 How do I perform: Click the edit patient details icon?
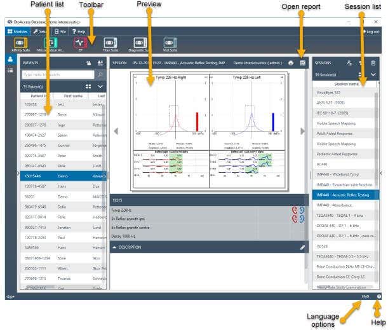100,63
